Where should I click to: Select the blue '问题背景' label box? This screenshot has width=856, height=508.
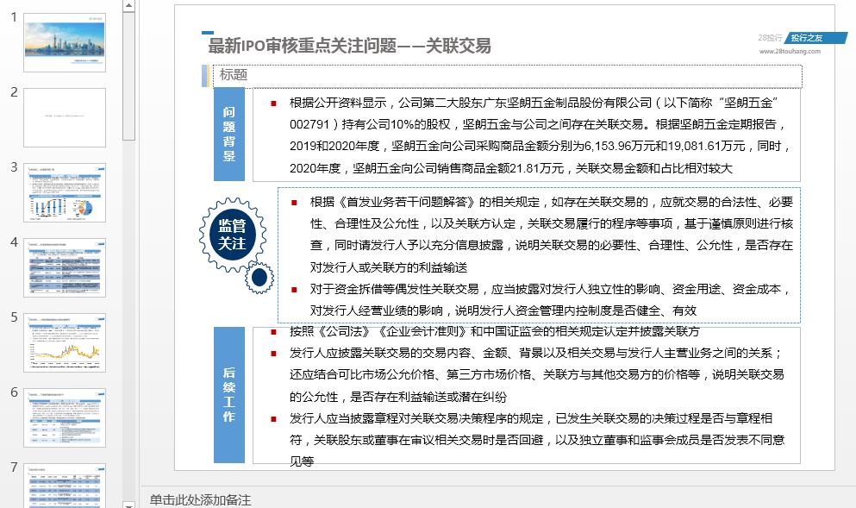[x=228, y=135]
